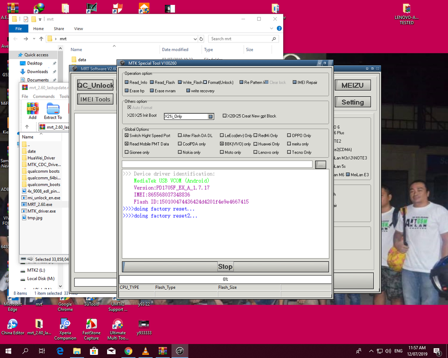
Task: Launch Edge browser from taskbar
Action: point(60,351)
